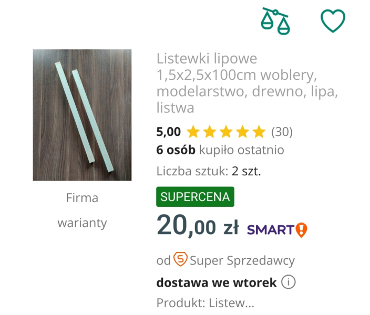Click the 5,00 rating score
Viewport: 370px width, 315px height.
pyautogui.click(x=169, y=132)
